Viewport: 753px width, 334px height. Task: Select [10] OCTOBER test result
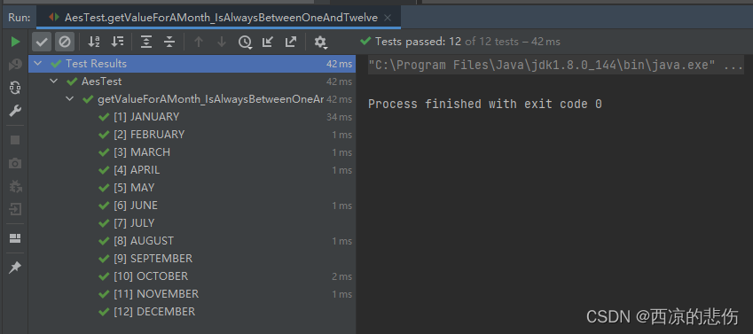point(192,276)
